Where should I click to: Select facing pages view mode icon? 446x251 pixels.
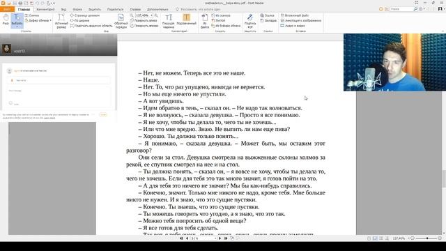pyautogui.click(x=381, y=238)
